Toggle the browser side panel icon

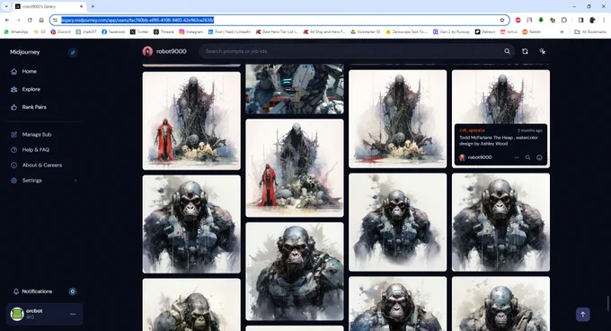580,20
